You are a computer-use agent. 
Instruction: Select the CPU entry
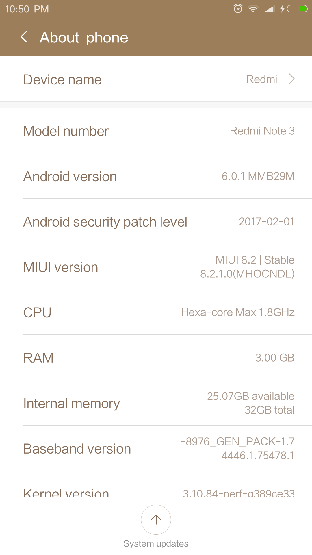[156, 312]
